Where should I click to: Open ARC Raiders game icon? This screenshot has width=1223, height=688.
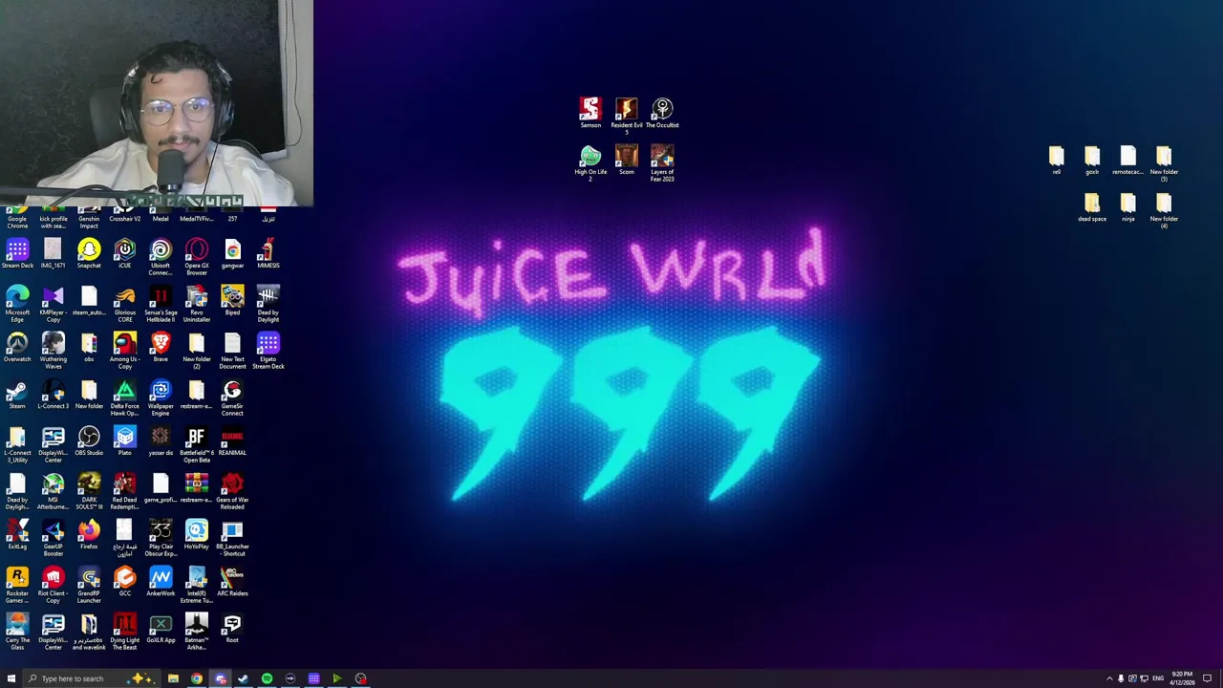coord(232,582)
